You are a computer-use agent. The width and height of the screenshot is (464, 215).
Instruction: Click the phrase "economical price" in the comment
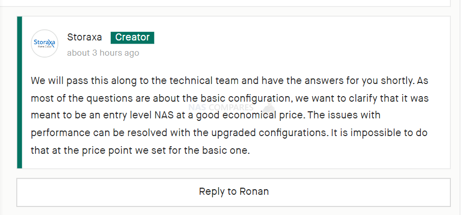click(x=263, y=115)
